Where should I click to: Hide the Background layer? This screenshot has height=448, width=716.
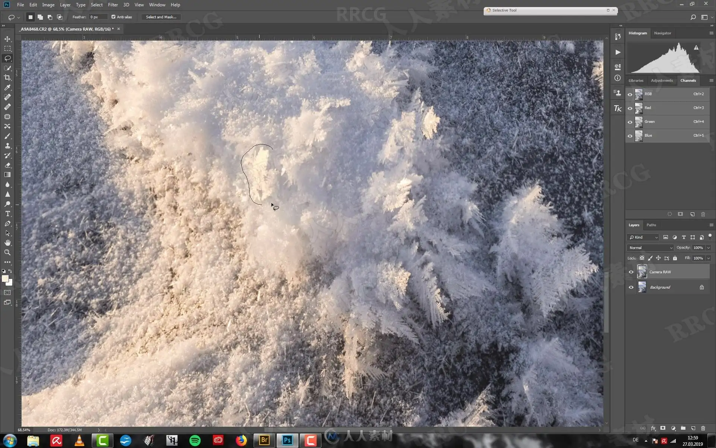[x=631, y=287]
